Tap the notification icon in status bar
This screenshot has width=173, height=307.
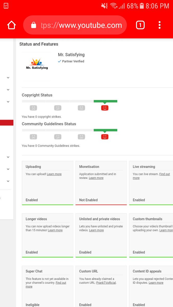[6, 6]
